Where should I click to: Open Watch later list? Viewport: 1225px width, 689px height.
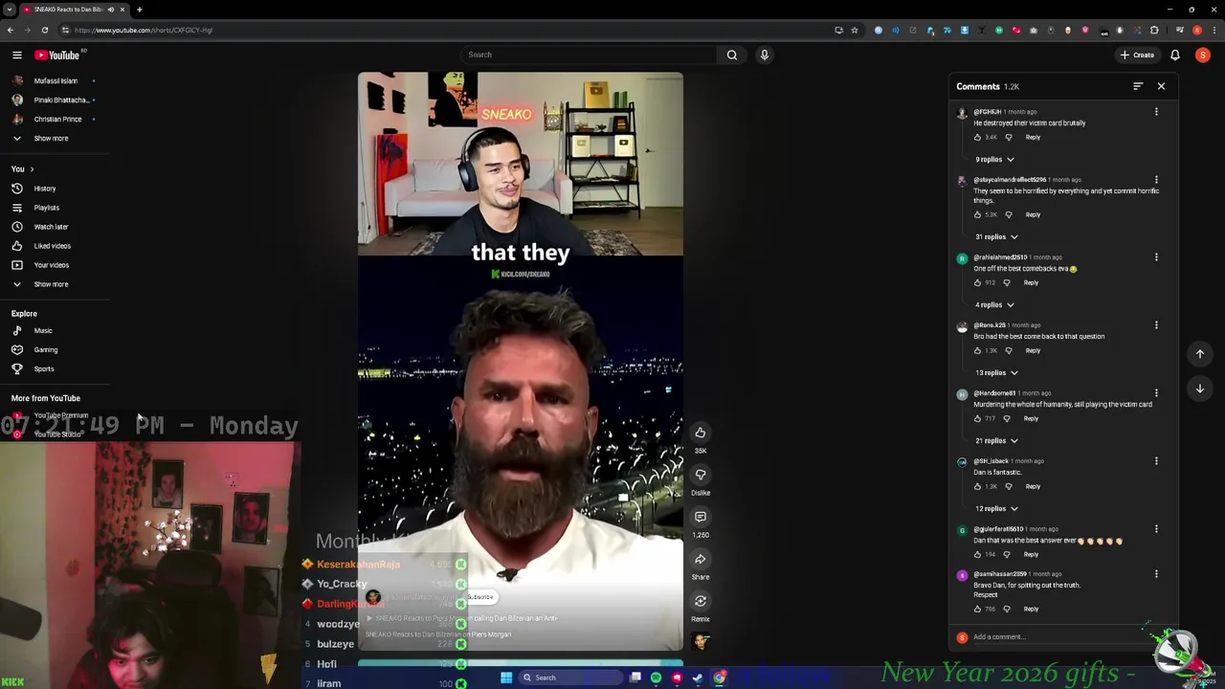click(51, 227)
